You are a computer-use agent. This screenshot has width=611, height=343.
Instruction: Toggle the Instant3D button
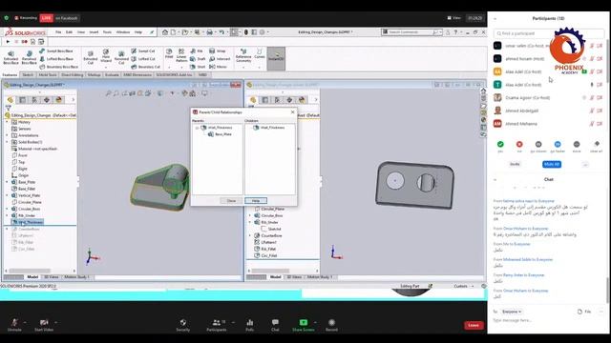pos(276,58)
